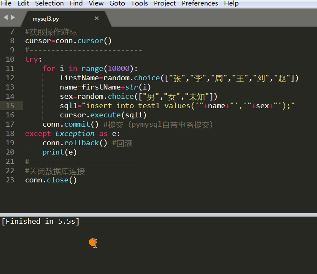The image size is (317, 274).
Task: Click the Finished in 5.5s output text
Action: click(41, 222)
